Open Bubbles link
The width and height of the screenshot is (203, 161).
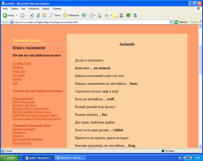(17, 79)
